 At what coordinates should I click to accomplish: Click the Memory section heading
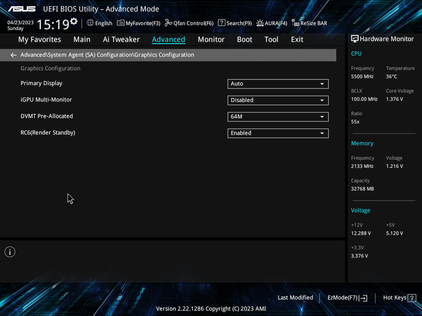click(362, 143)
